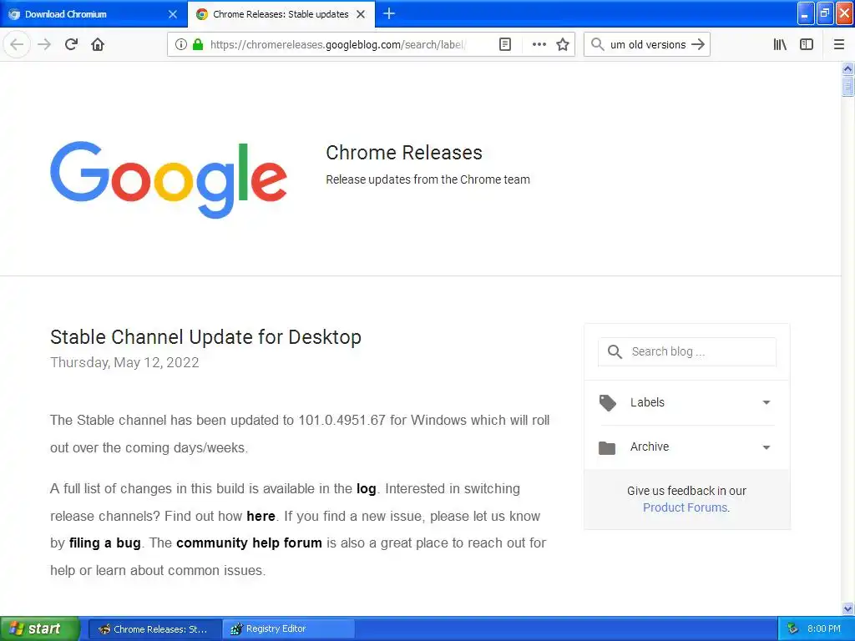Open the browser home page

point(98,44)
